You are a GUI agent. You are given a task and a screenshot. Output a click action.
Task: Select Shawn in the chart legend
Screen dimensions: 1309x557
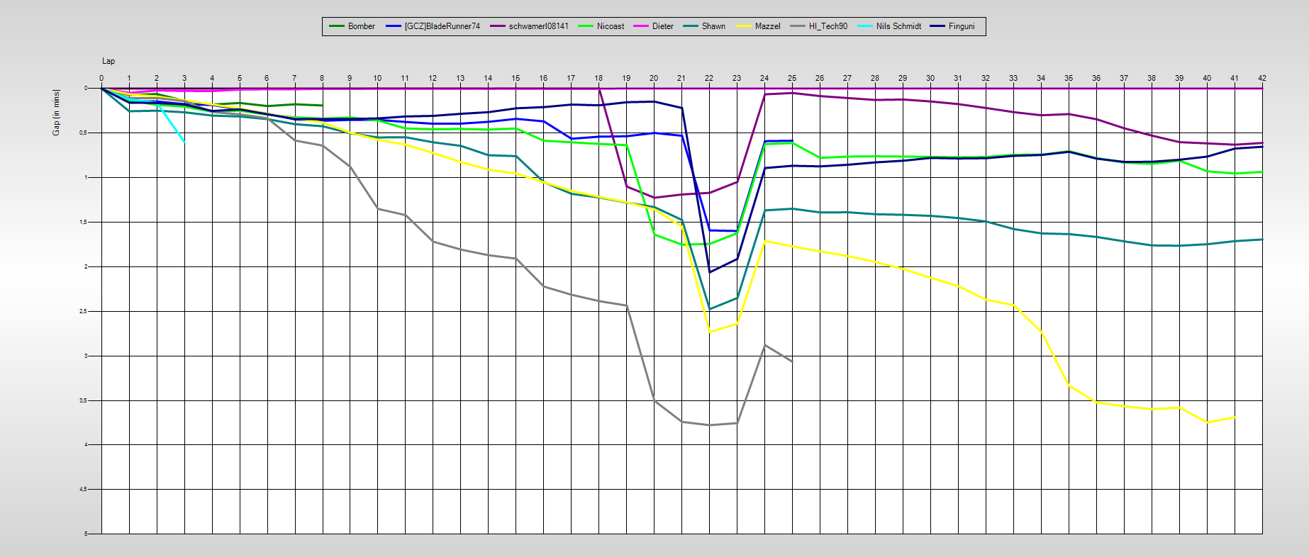coord(713,26)
